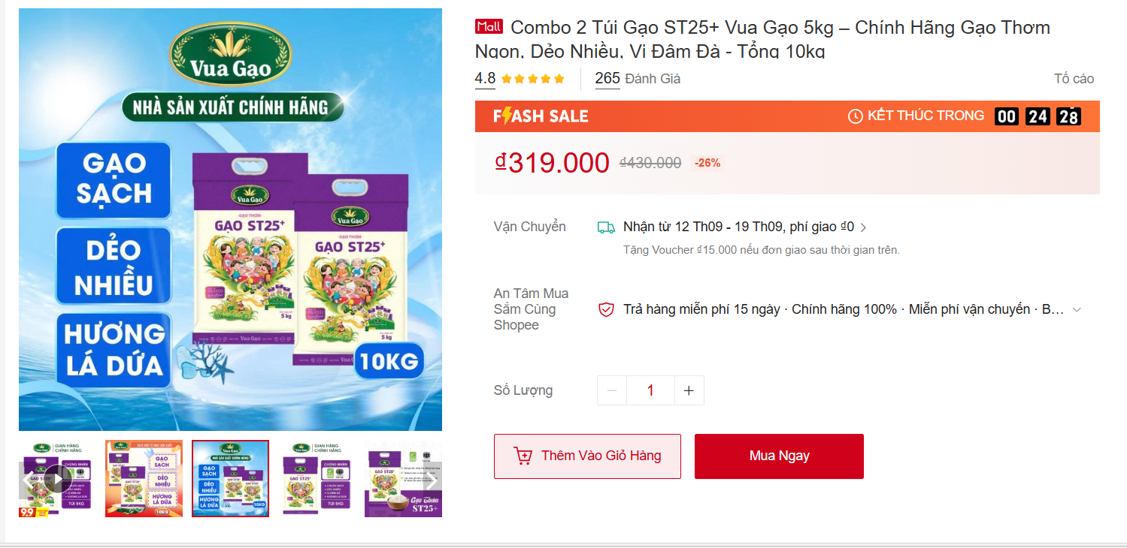Select the fourth product thumbnail
This screenshot has width=1127, height=548.
(317, 478)
